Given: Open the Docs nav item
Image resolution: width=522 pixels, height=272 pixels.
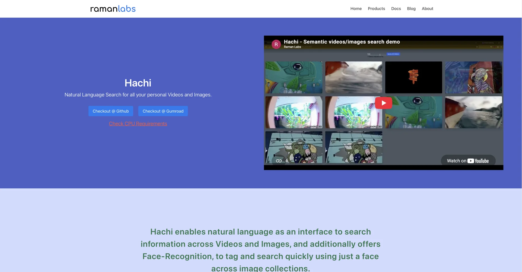Looking at the screenshot, I should (396, 9).
